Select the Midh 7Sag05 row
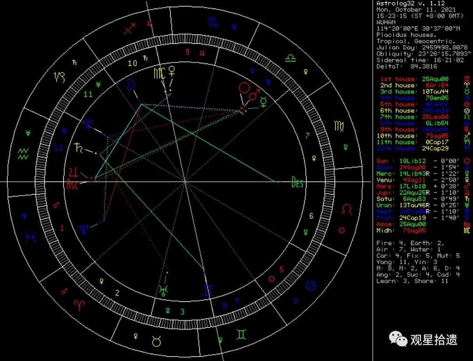The image size is (473, 361). point(424,231)
